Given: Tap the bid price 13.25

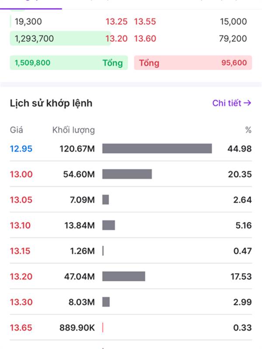Looking at the screenshot, I should 116,21.
